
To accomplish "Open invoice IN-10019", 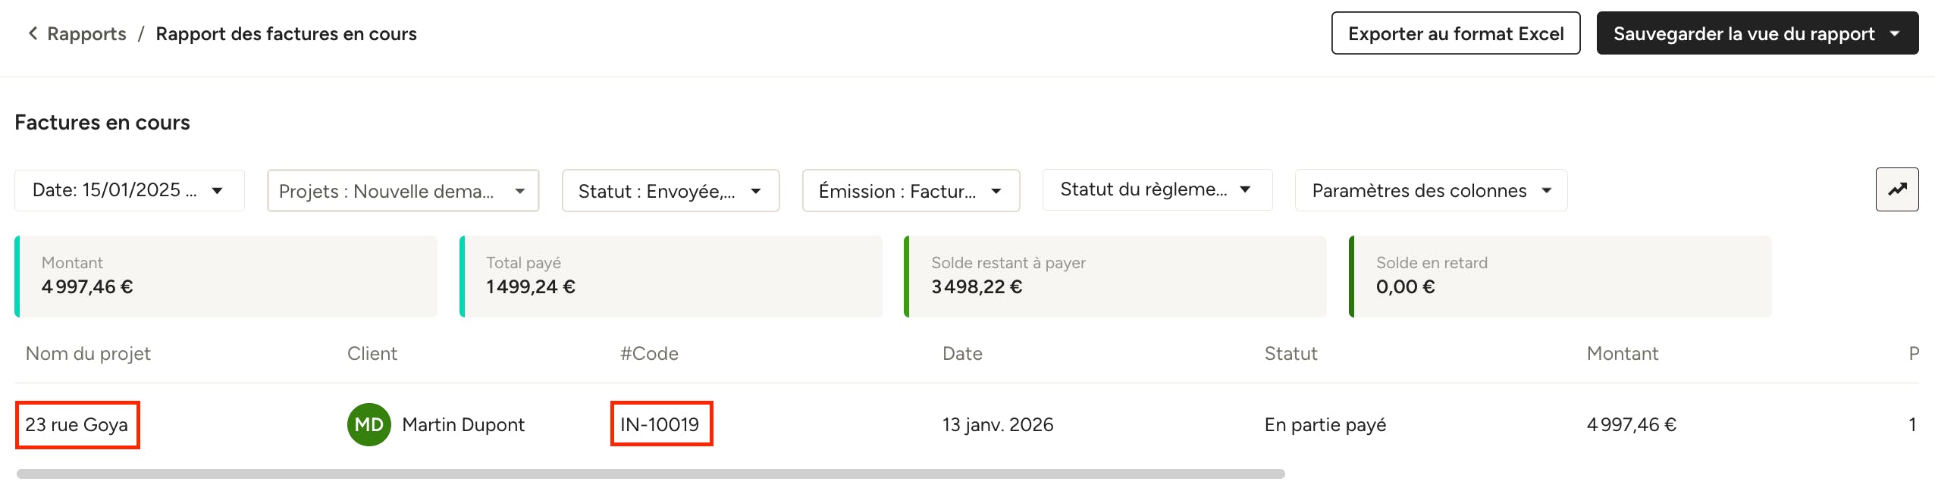I will tap(660, 424).
